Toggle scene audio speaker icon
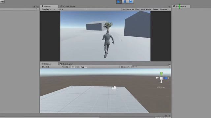The image size is (211, 118). click(78, 67)
